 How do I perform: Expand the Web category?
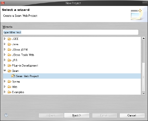point(5,87)
